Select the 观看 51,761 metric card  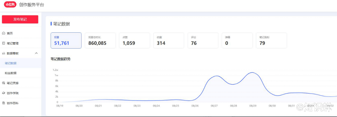(66, 40)
